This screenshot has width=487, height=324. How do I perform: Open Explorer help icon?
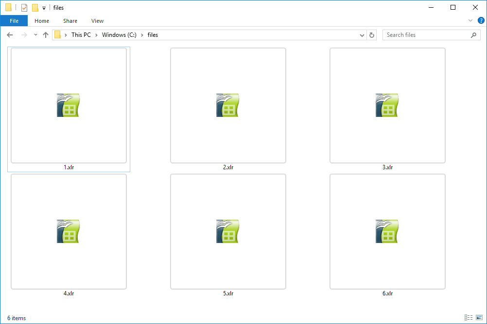481,21
